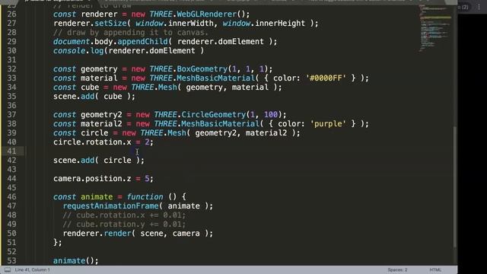Click 'console' on line 30
Viewport: 487px width, 274px height.
[69, 51]
